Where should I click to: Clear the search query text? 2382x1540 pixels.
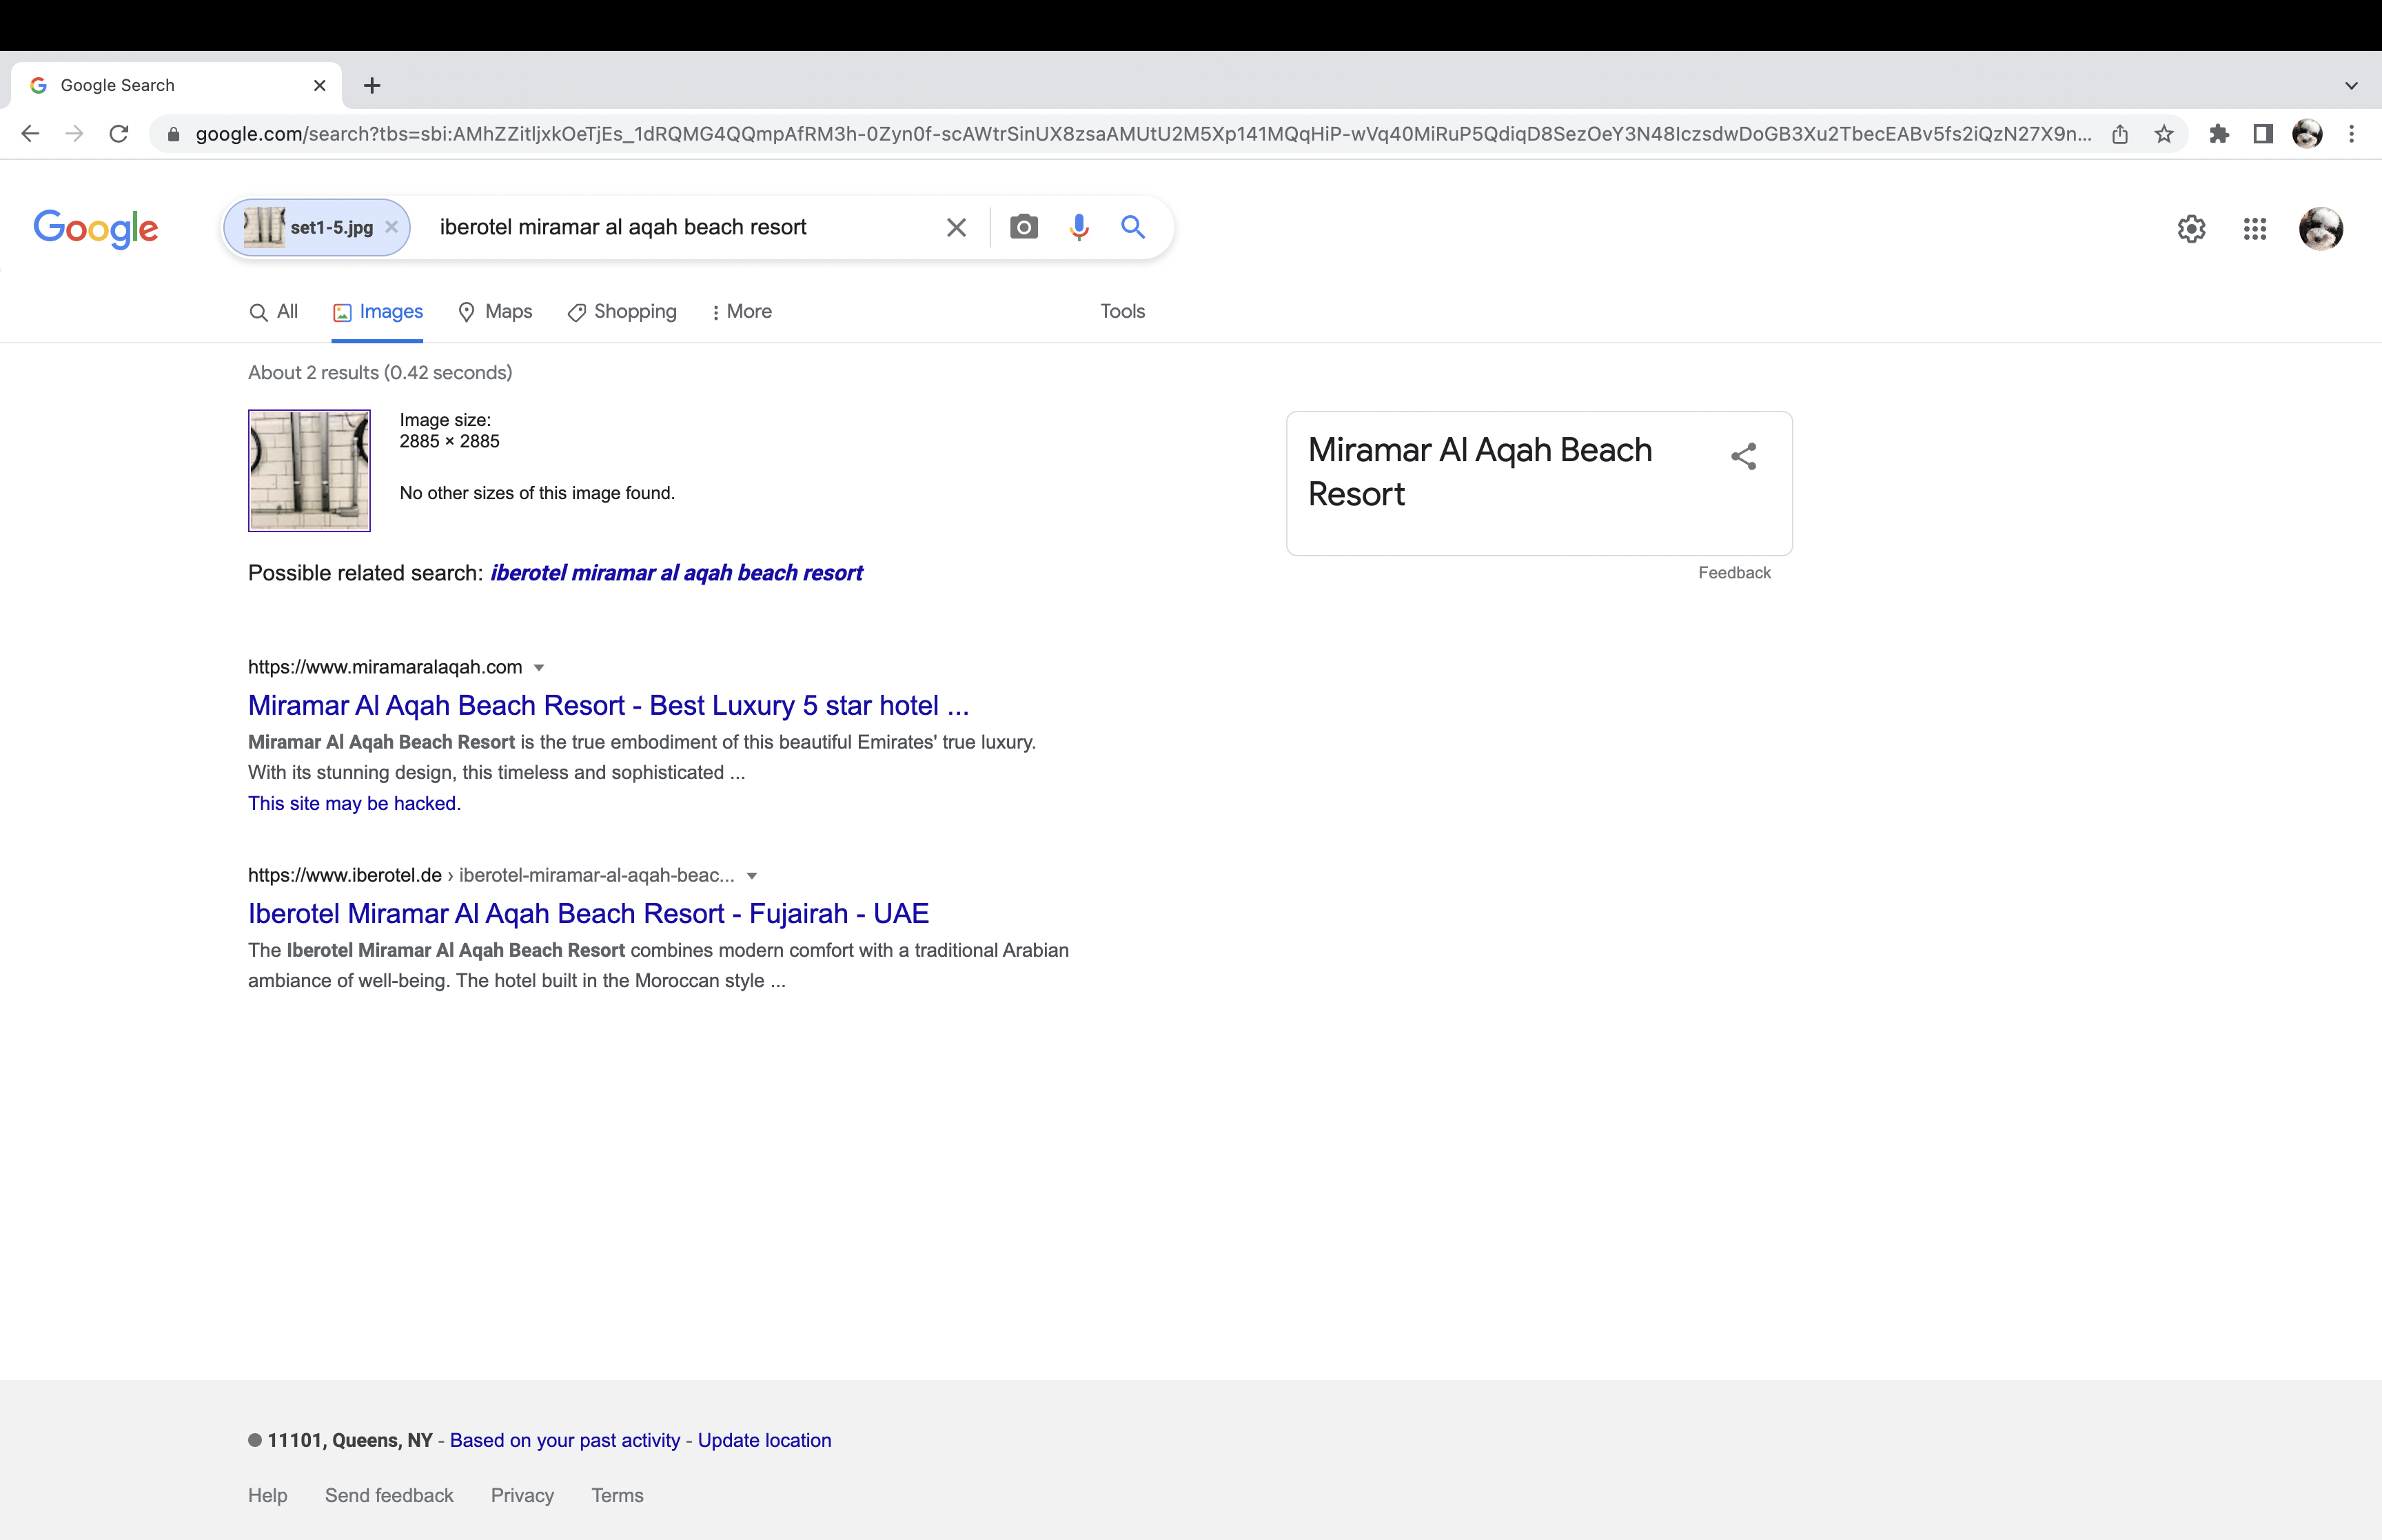(955, 227)
